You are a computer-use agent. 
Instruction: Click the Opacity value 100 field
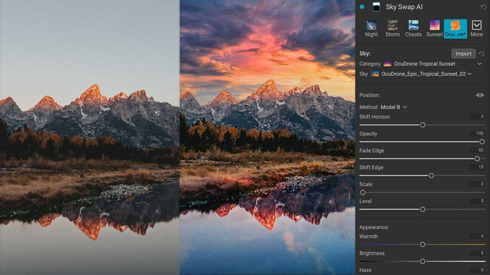(x=477, y=134)
